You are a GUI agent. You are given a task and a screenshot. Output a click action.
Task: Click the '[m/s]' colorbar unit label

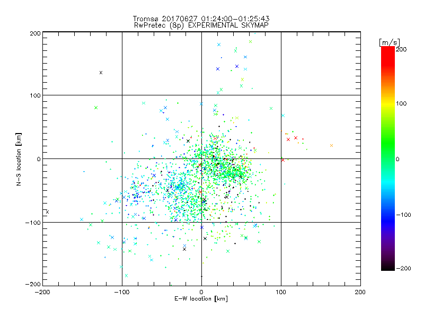point(390,42)
